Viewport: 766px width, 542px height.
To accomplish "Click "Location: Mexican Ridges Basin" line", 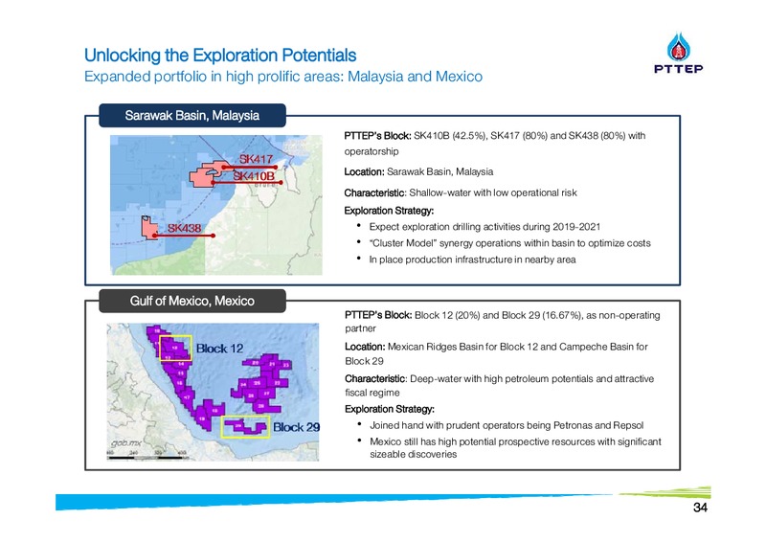I will [x=496, y=354].
